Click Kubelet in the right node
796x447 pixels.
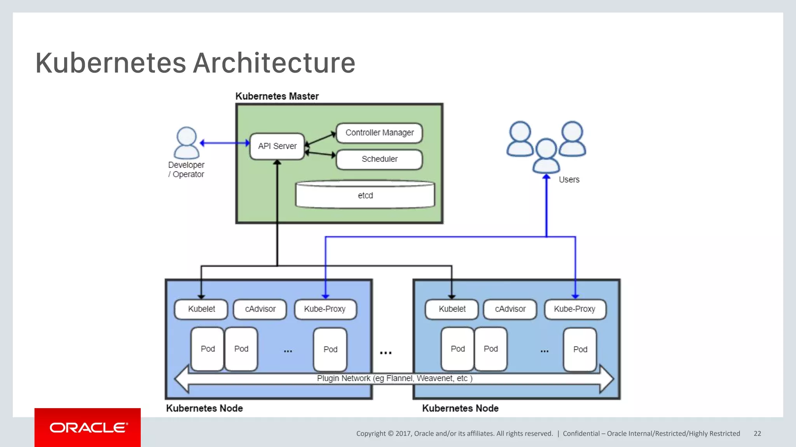point(452,309)
